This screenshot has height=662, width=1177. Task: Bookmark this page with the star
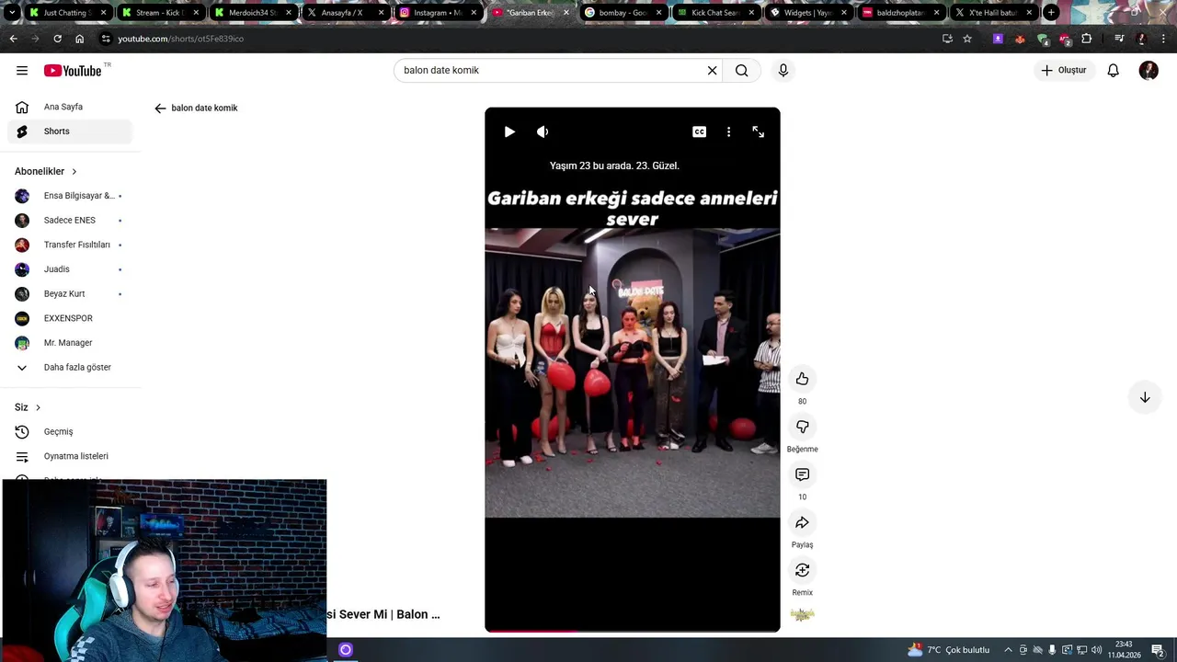(x=967, y=39)
